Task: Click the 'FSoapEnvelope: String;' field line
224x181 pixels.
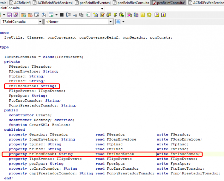Action: point(34,72)
